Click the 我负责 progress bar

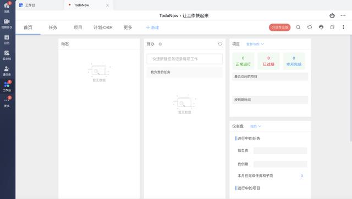(280, 151)
